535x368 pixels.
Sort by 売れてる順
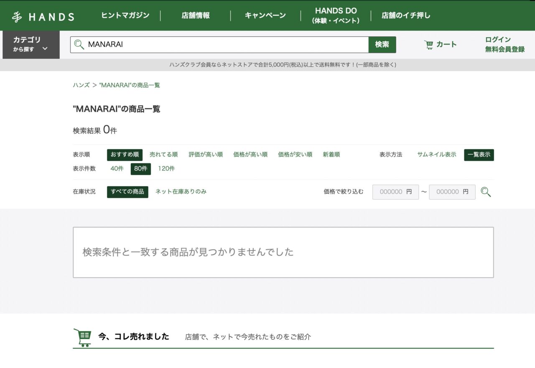(x=163, y=155)
